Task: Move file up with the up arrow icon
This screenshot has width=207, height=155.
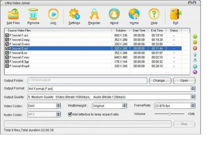Action: 195,54
